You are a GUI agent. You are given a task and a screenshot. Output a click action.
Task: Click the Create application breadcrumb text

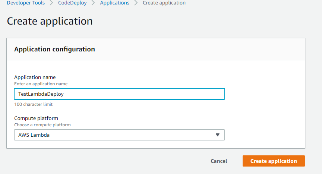[x=164, y=3]
